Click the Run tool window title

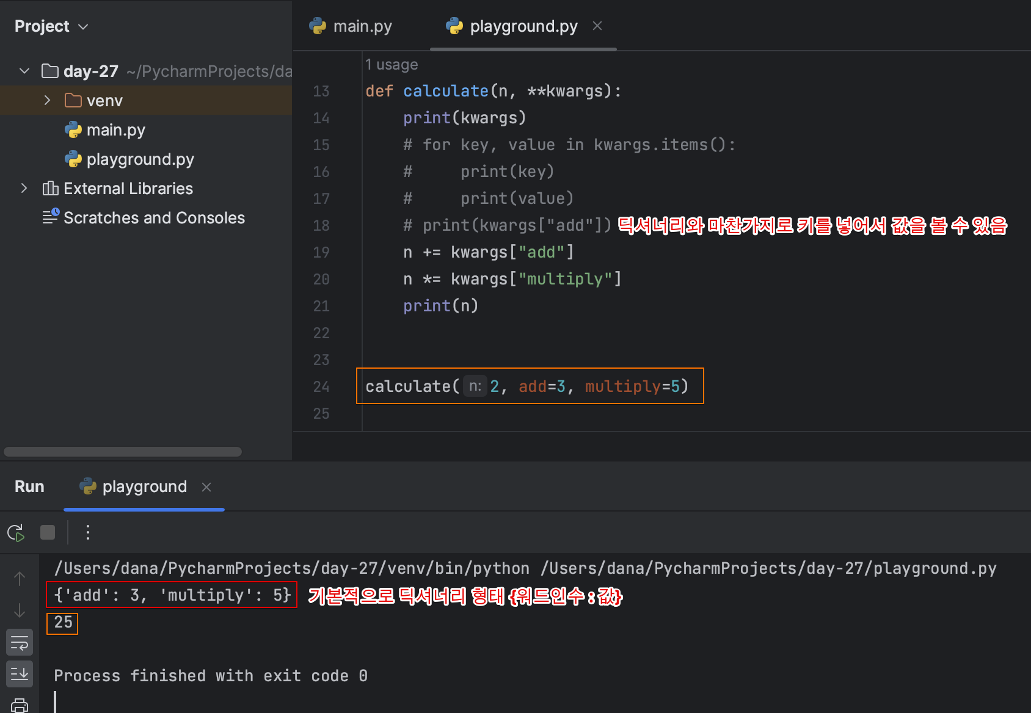point(29,487)
